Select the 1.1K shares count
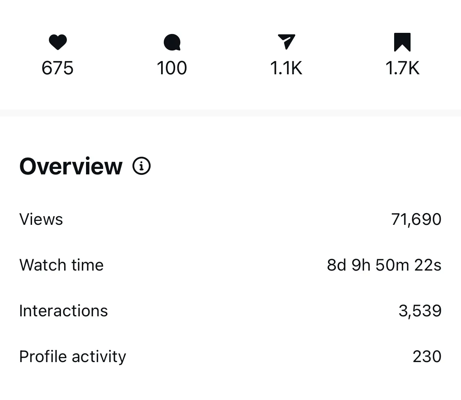The image size is (461, 400). (x=286, y=68)
